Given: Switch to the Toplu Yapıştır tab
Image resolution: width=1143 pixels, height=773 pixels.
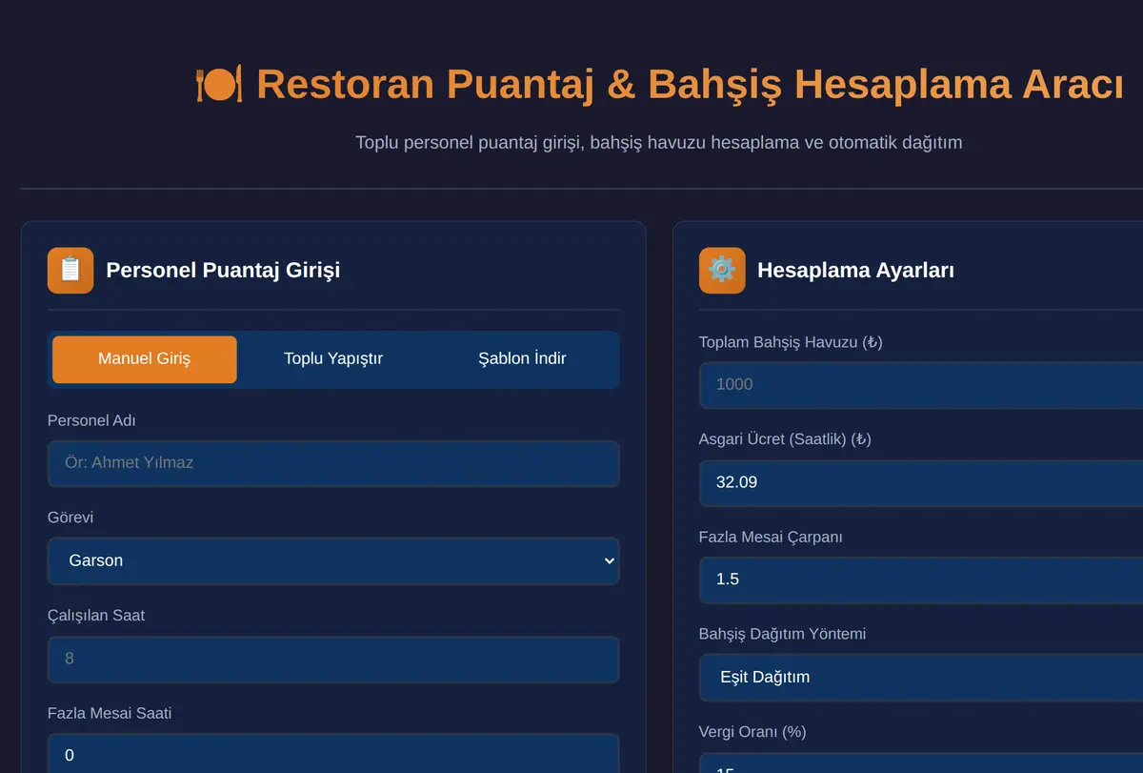Looking at the screenshot, I should 333,359.
